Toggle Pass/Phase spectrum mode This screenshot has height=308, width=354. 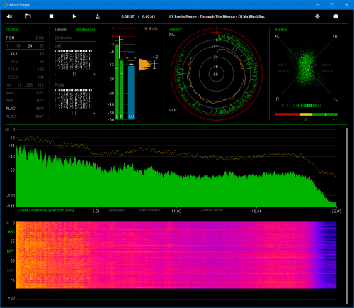149,210
